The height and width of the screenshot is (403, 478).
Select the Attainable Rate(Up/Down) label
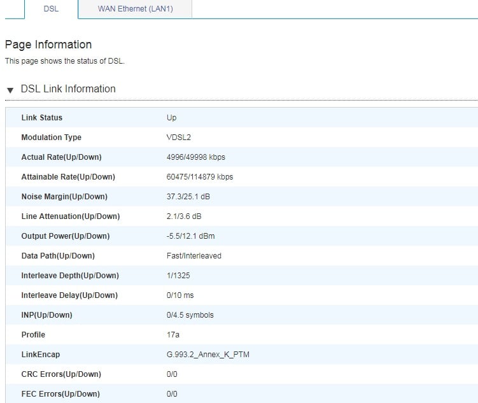(x=68, y=177)
